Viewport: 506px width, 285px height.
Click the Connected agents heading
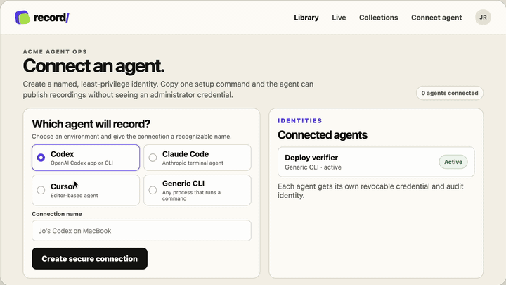point(323,135)
